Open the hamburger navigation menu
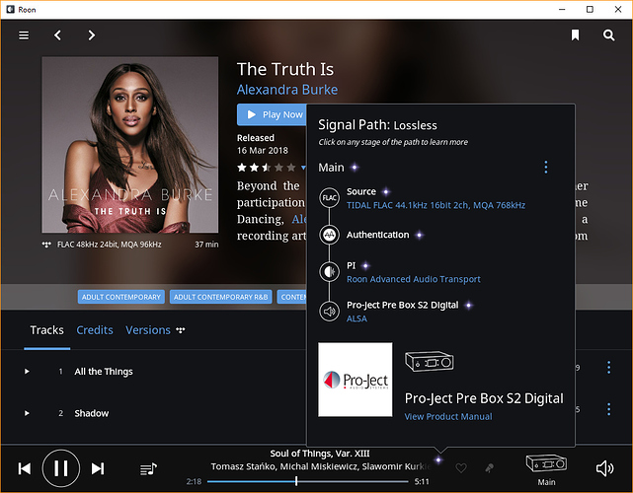The width and height of the screenshot is (633, 493). (24, 35)
